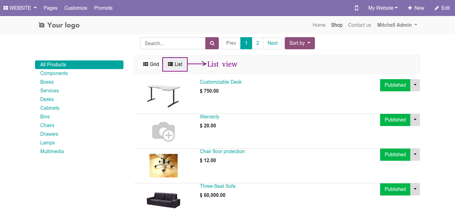Click the Next pagination button

pos(273,43)
